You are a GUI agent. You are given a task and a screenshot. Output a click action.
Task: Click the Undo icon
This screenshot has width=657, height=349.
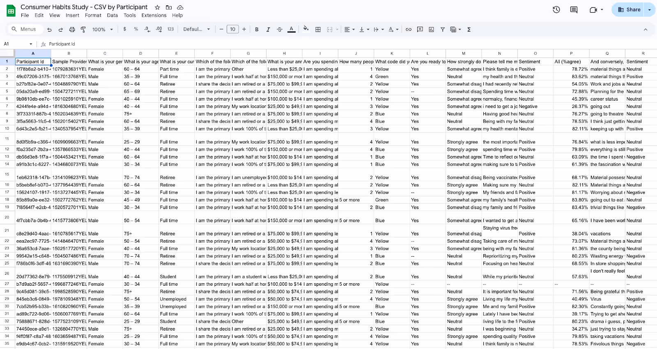point(49,30)
